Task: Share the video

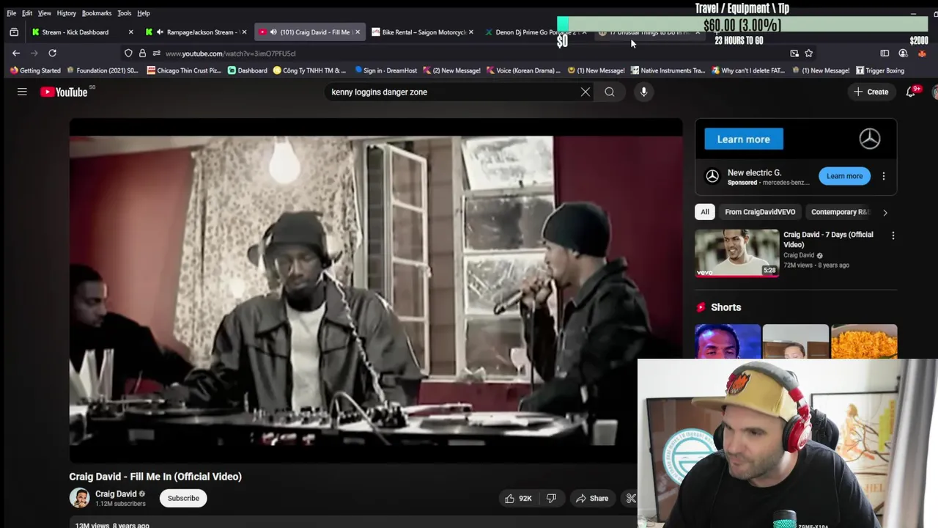Action: [592, 499]
